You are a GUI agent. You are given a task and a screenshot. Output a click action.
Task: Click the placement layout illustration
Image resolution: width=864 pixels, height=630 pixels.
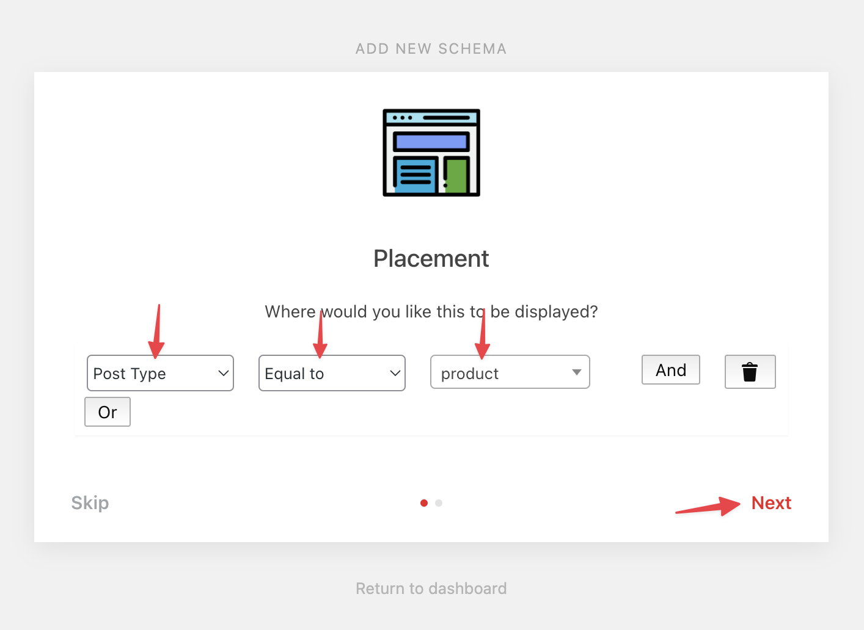point(431,153)
